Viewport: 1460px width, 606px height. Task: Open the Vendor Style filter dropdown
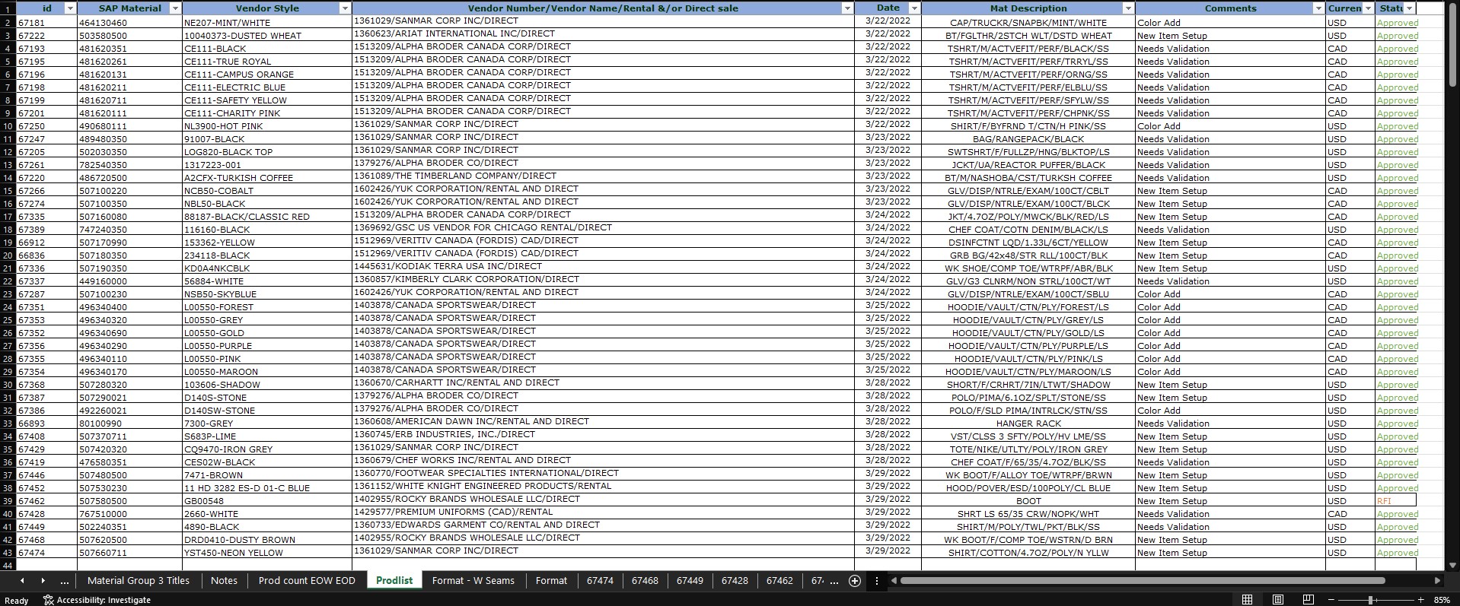tap(345, 8)
